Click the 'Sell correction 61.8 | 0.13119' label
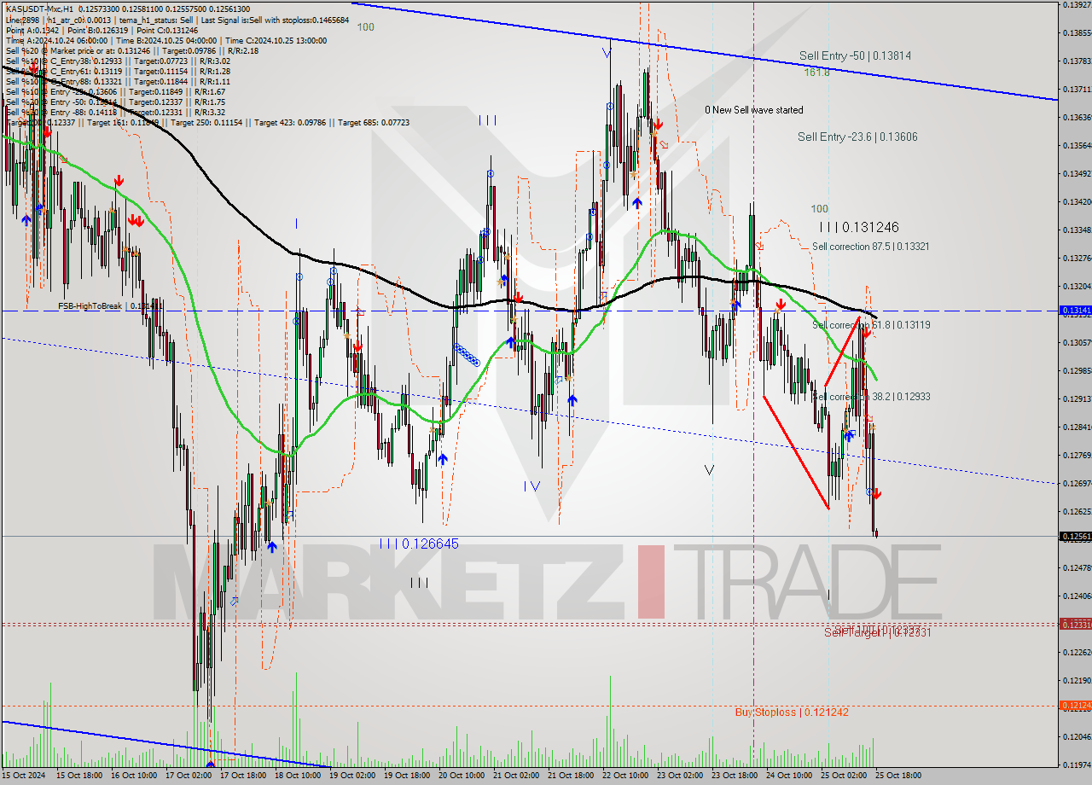The width and height of the screenshot is (1092, 785). [x=870, y=325]
